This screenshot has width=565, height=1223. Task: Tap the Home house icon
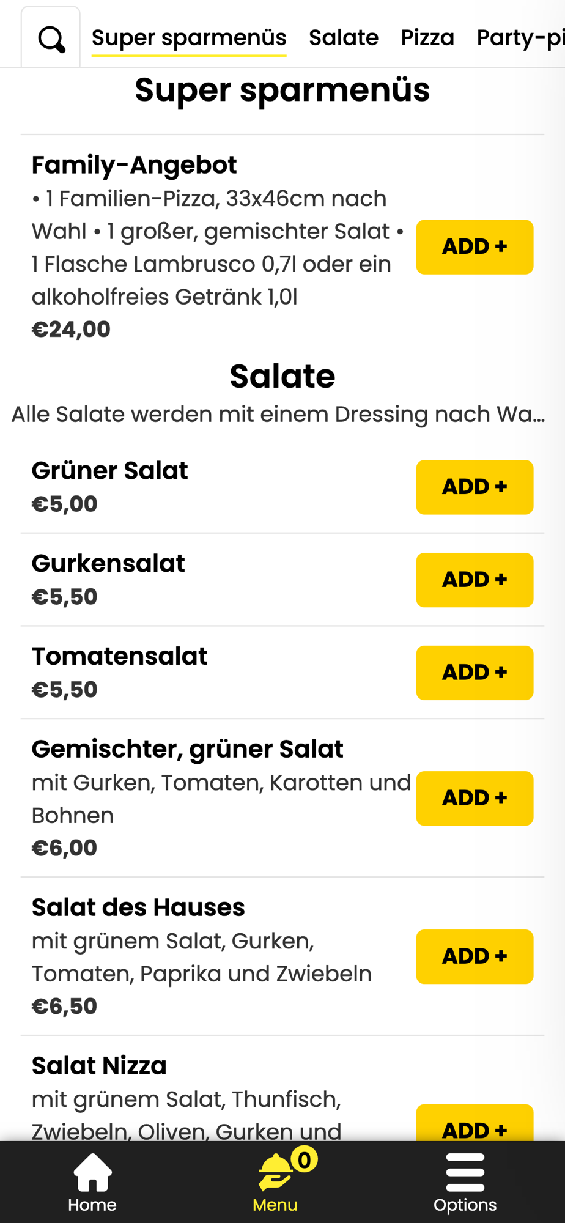tap(92, 1173)
